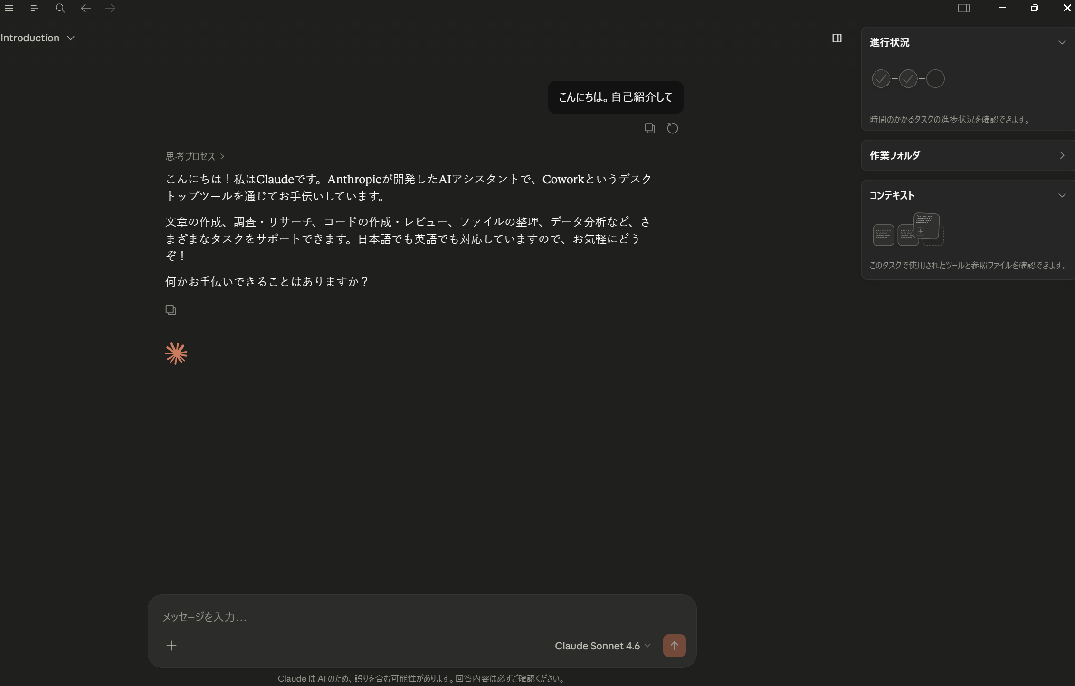The width and height of the screenshot is (1075, 686).
Task: Toggle the sidebar list icon
Action: coord(34,8)
